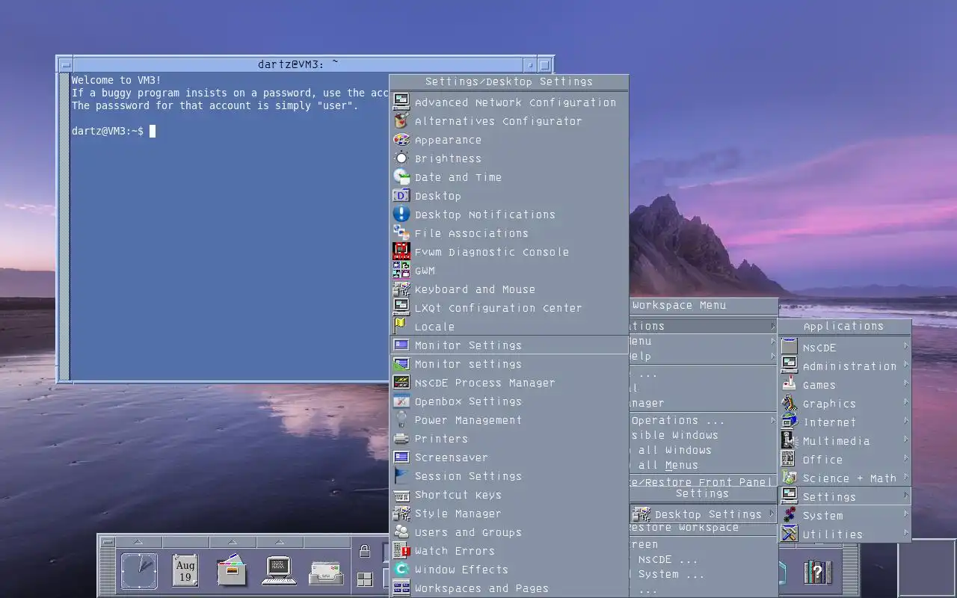Image resolution: width=957 pixels, height=598 pixels.
Task: Click the front panel clock icon
Action: click(139, 571)
